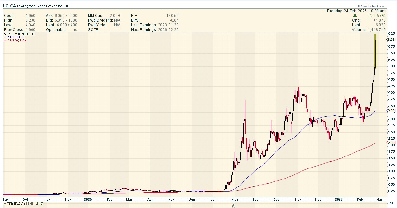
Task: Click the black 6.03 last price tag
Action: click(391, 40)
